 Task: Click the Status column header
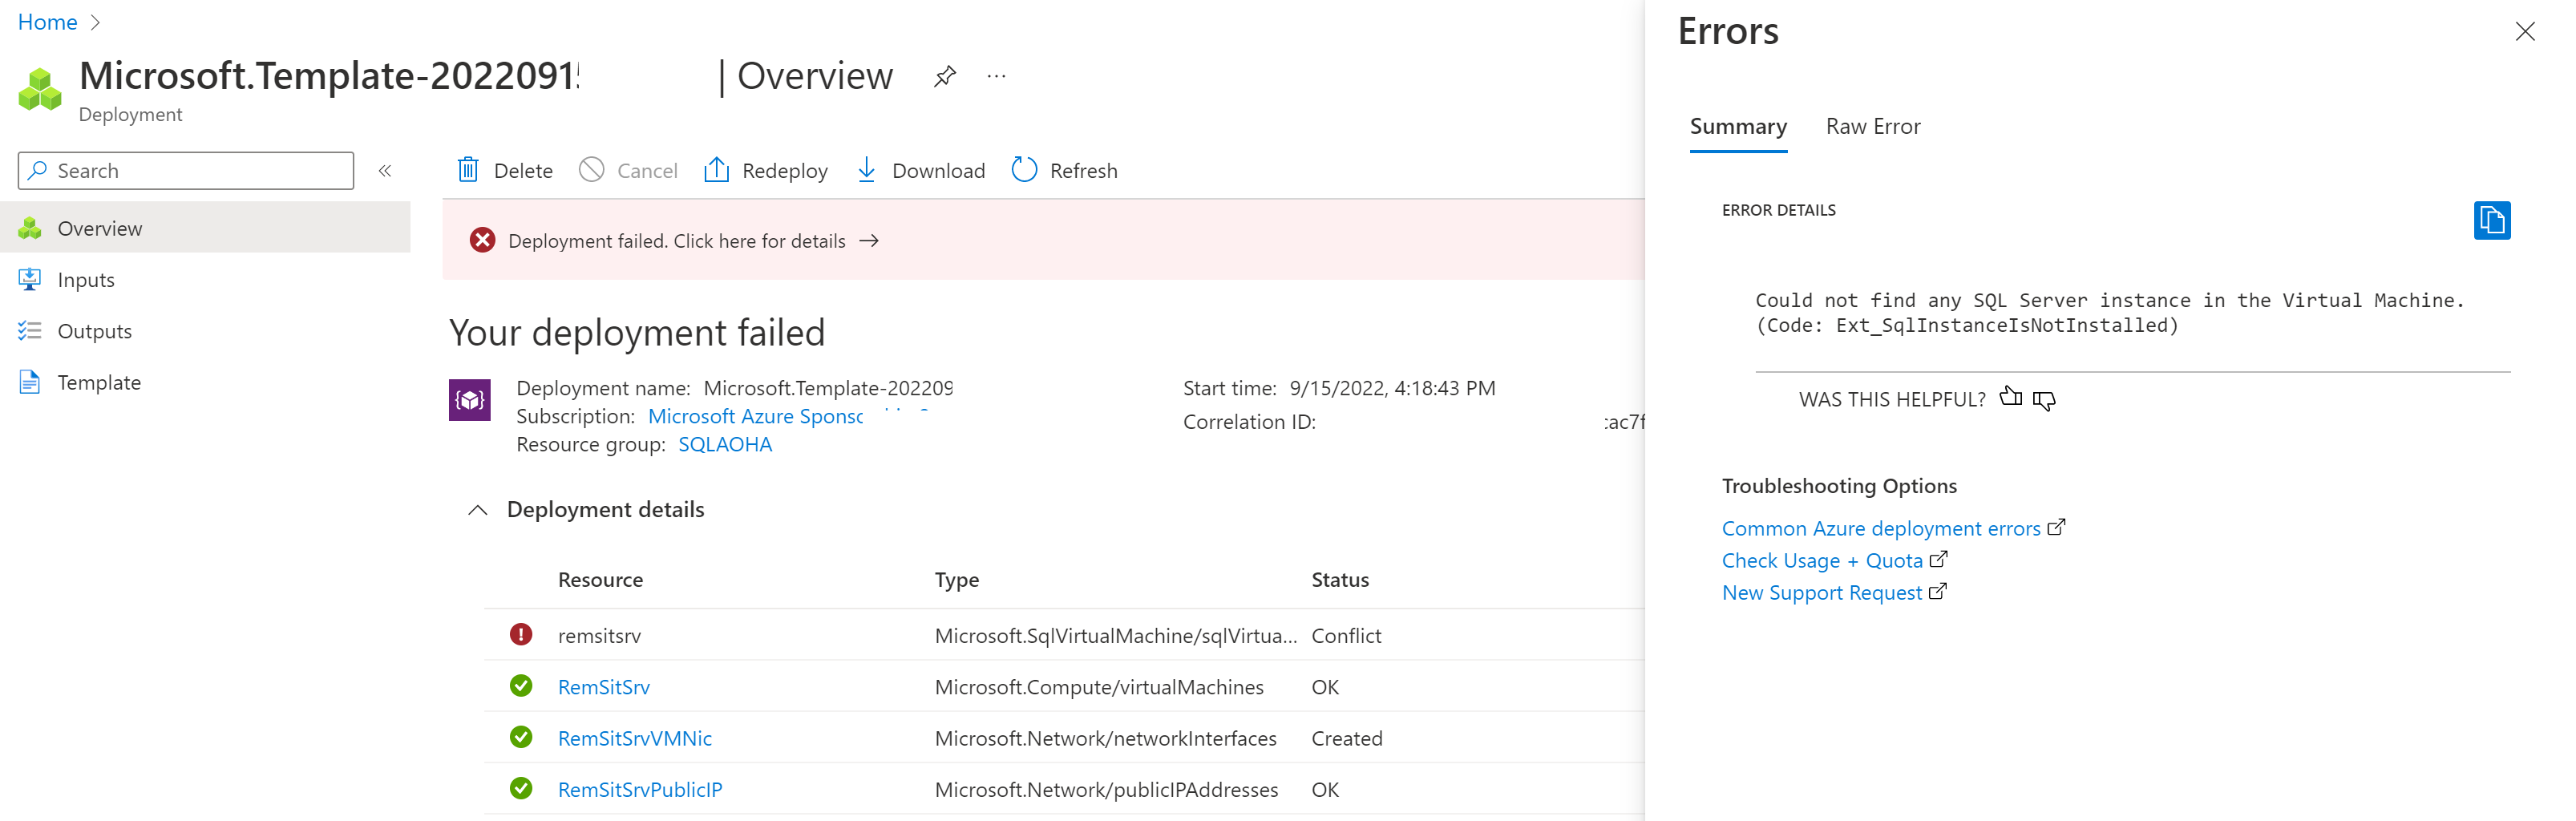(x=1340, y=580)
